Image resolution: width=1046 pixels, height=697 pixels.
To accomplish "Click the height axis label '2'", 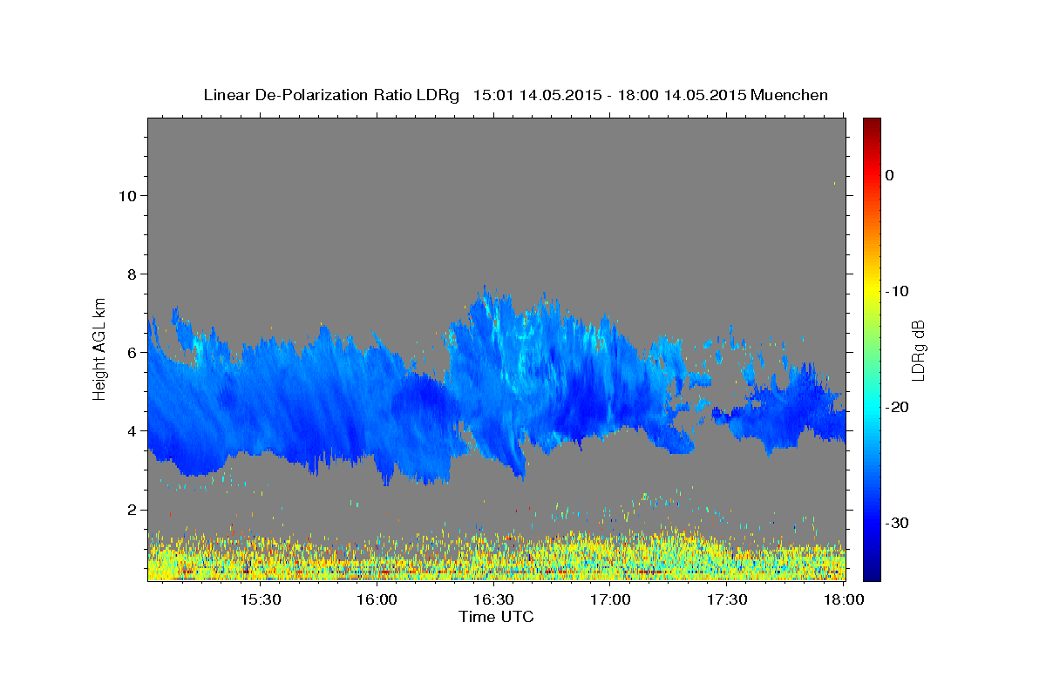I will [x=131, y=509].
